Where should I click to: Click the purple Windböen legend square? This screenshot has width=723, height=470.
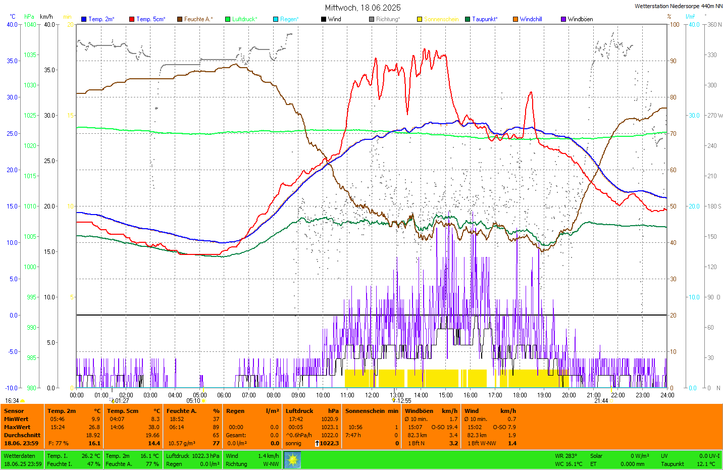pos(563,19)
